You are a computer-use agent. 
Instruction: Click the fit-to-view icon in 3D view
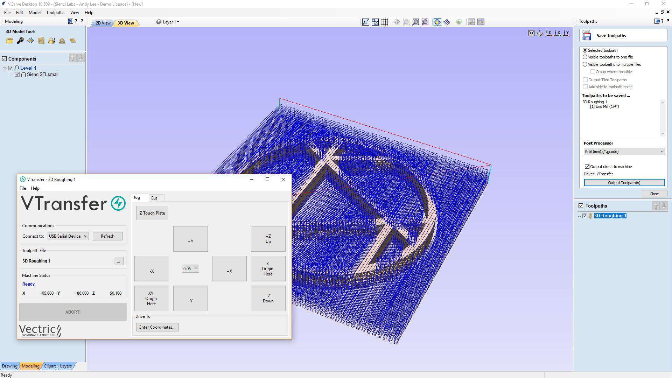click(531, 33)
